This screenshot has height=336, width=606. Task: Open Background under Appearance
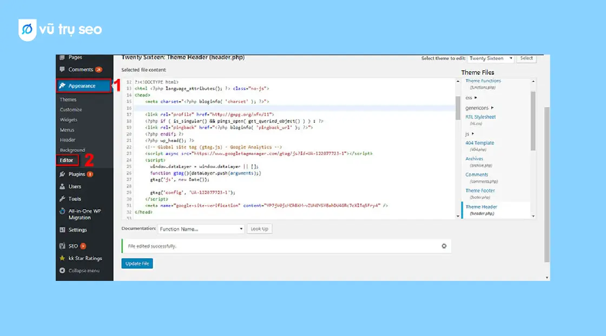pos(73,150)
